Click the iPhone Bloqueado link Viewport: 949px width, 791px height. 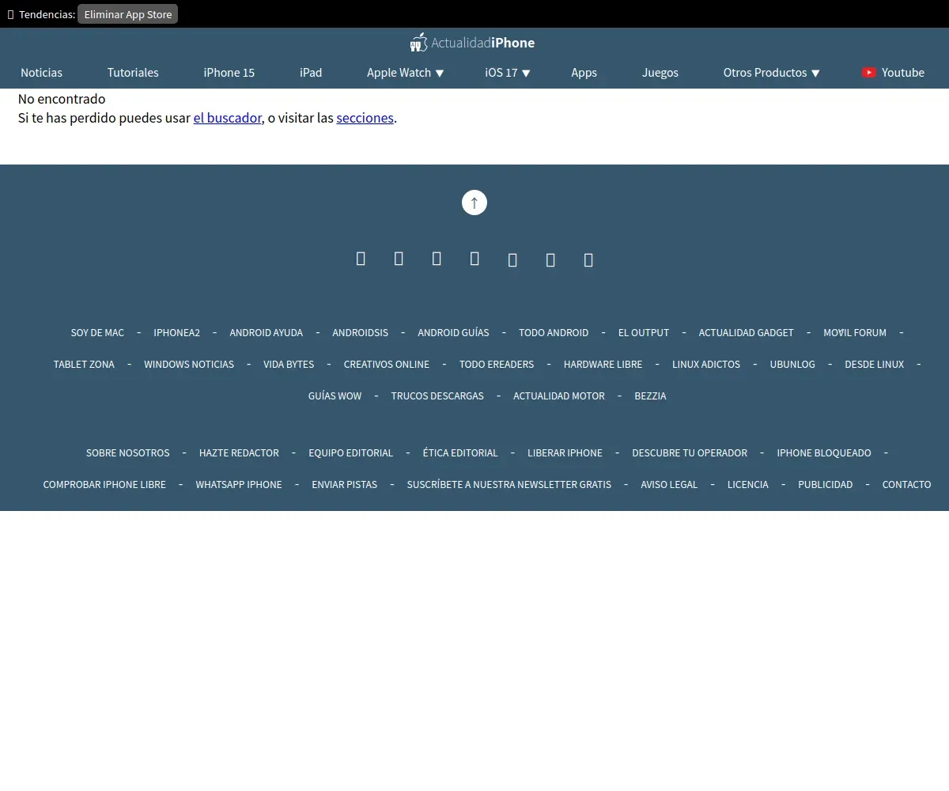click(x=824, y=452)
